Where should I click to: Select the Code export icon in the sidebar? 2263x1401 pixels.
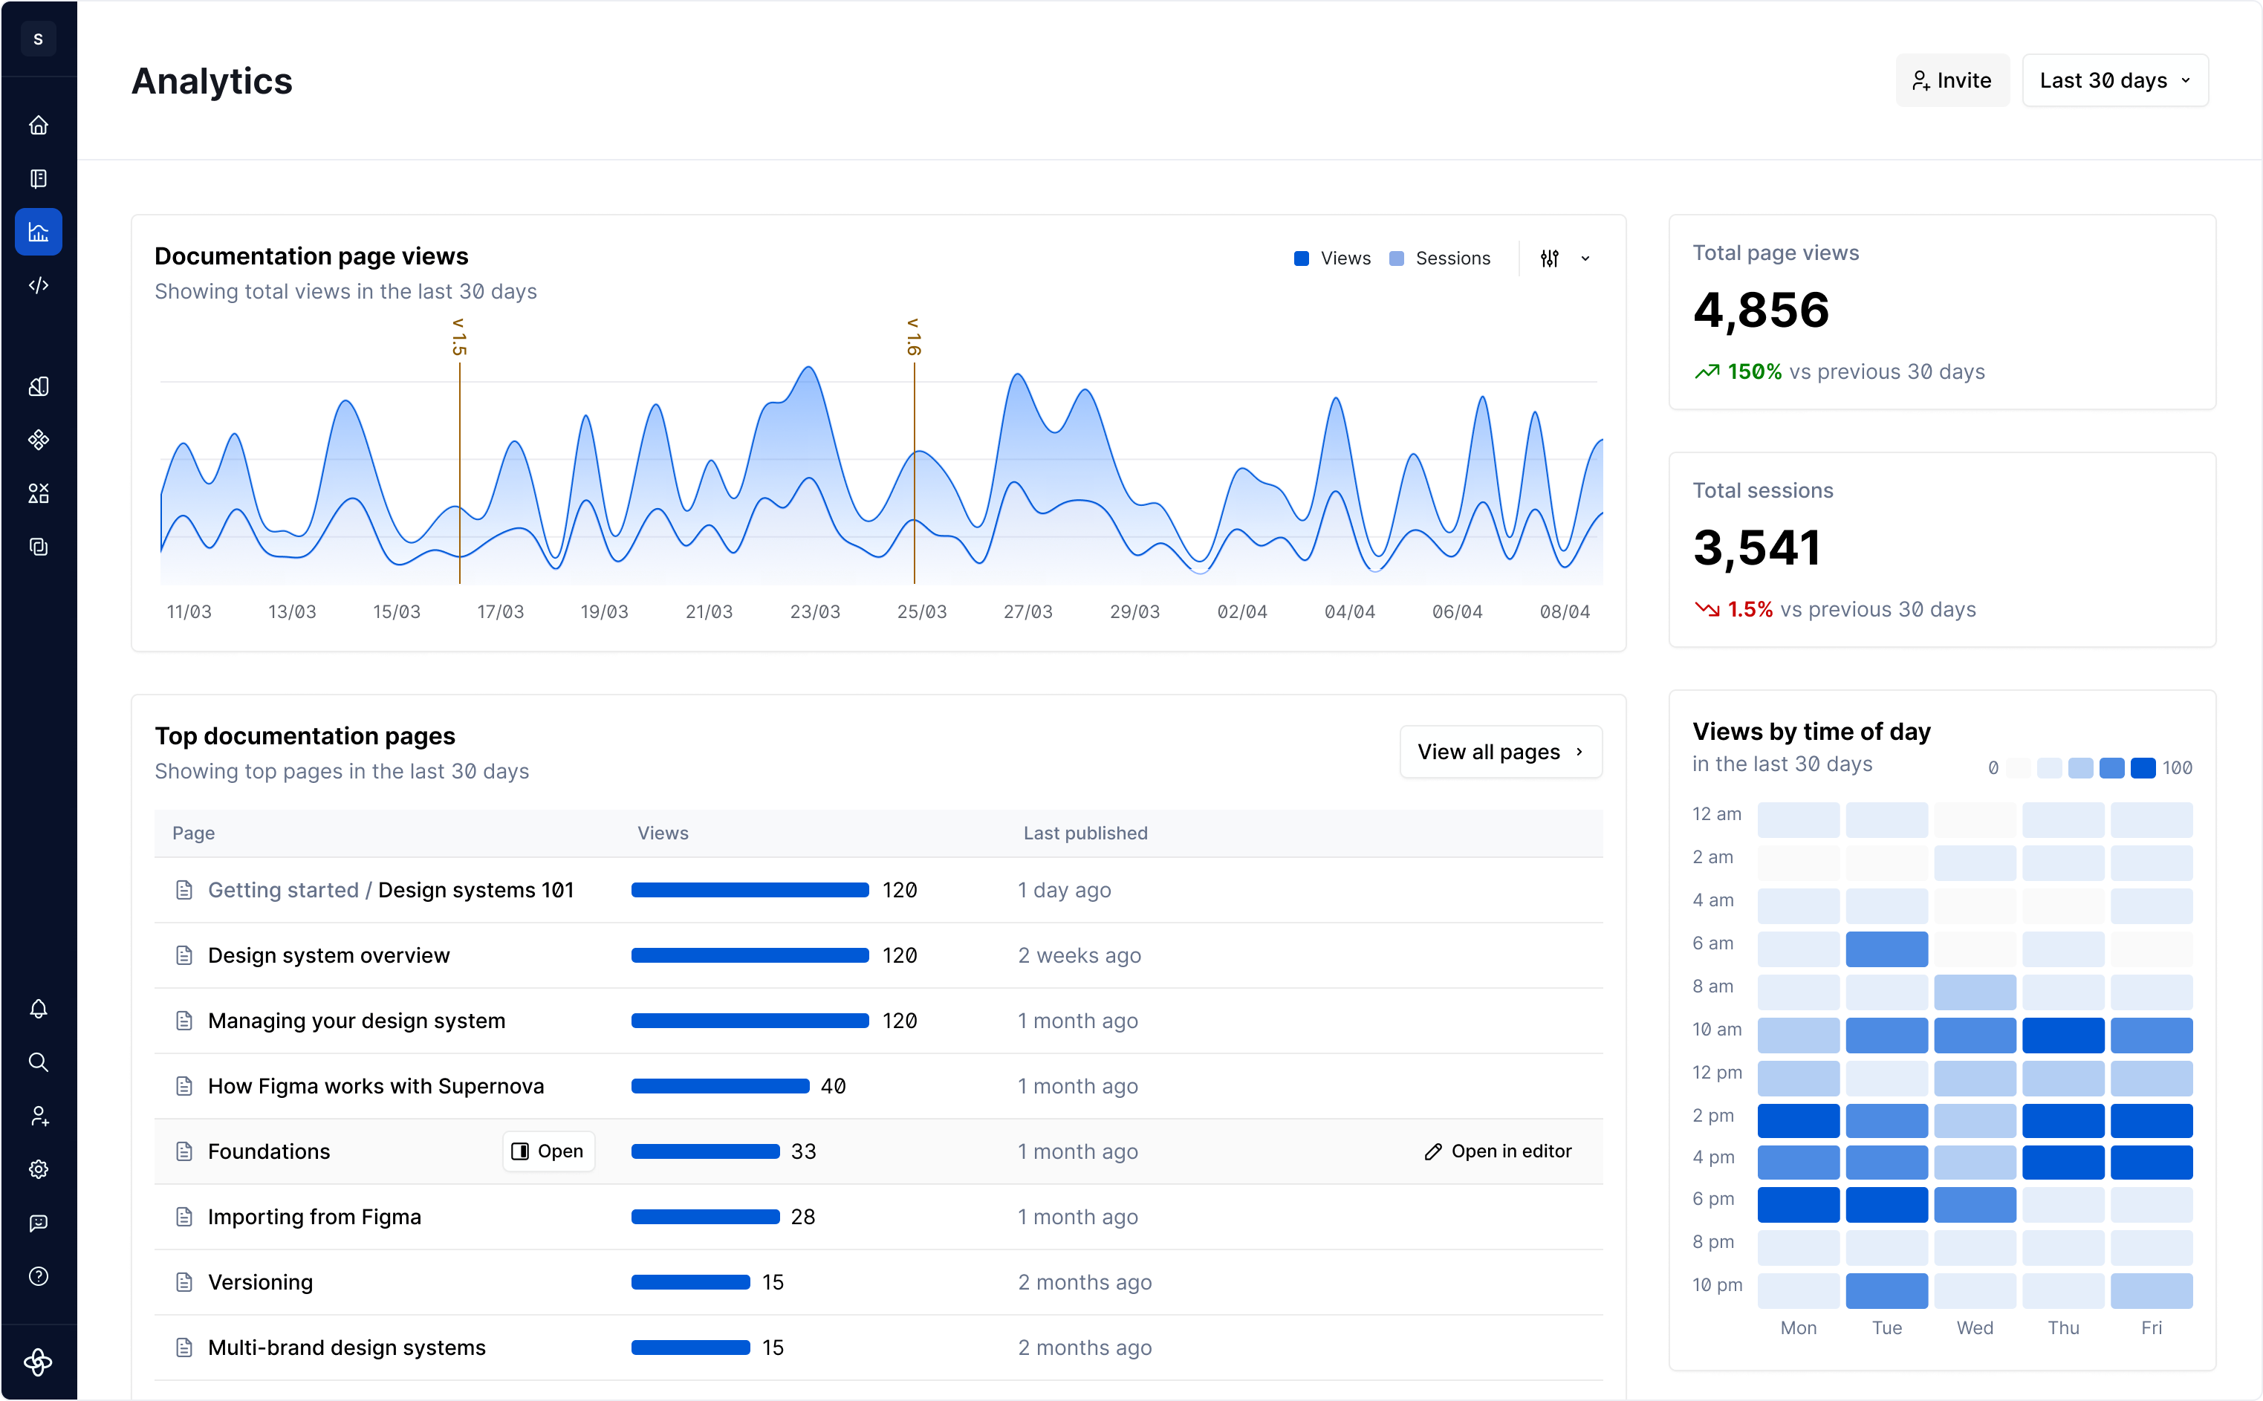point(38,285)
